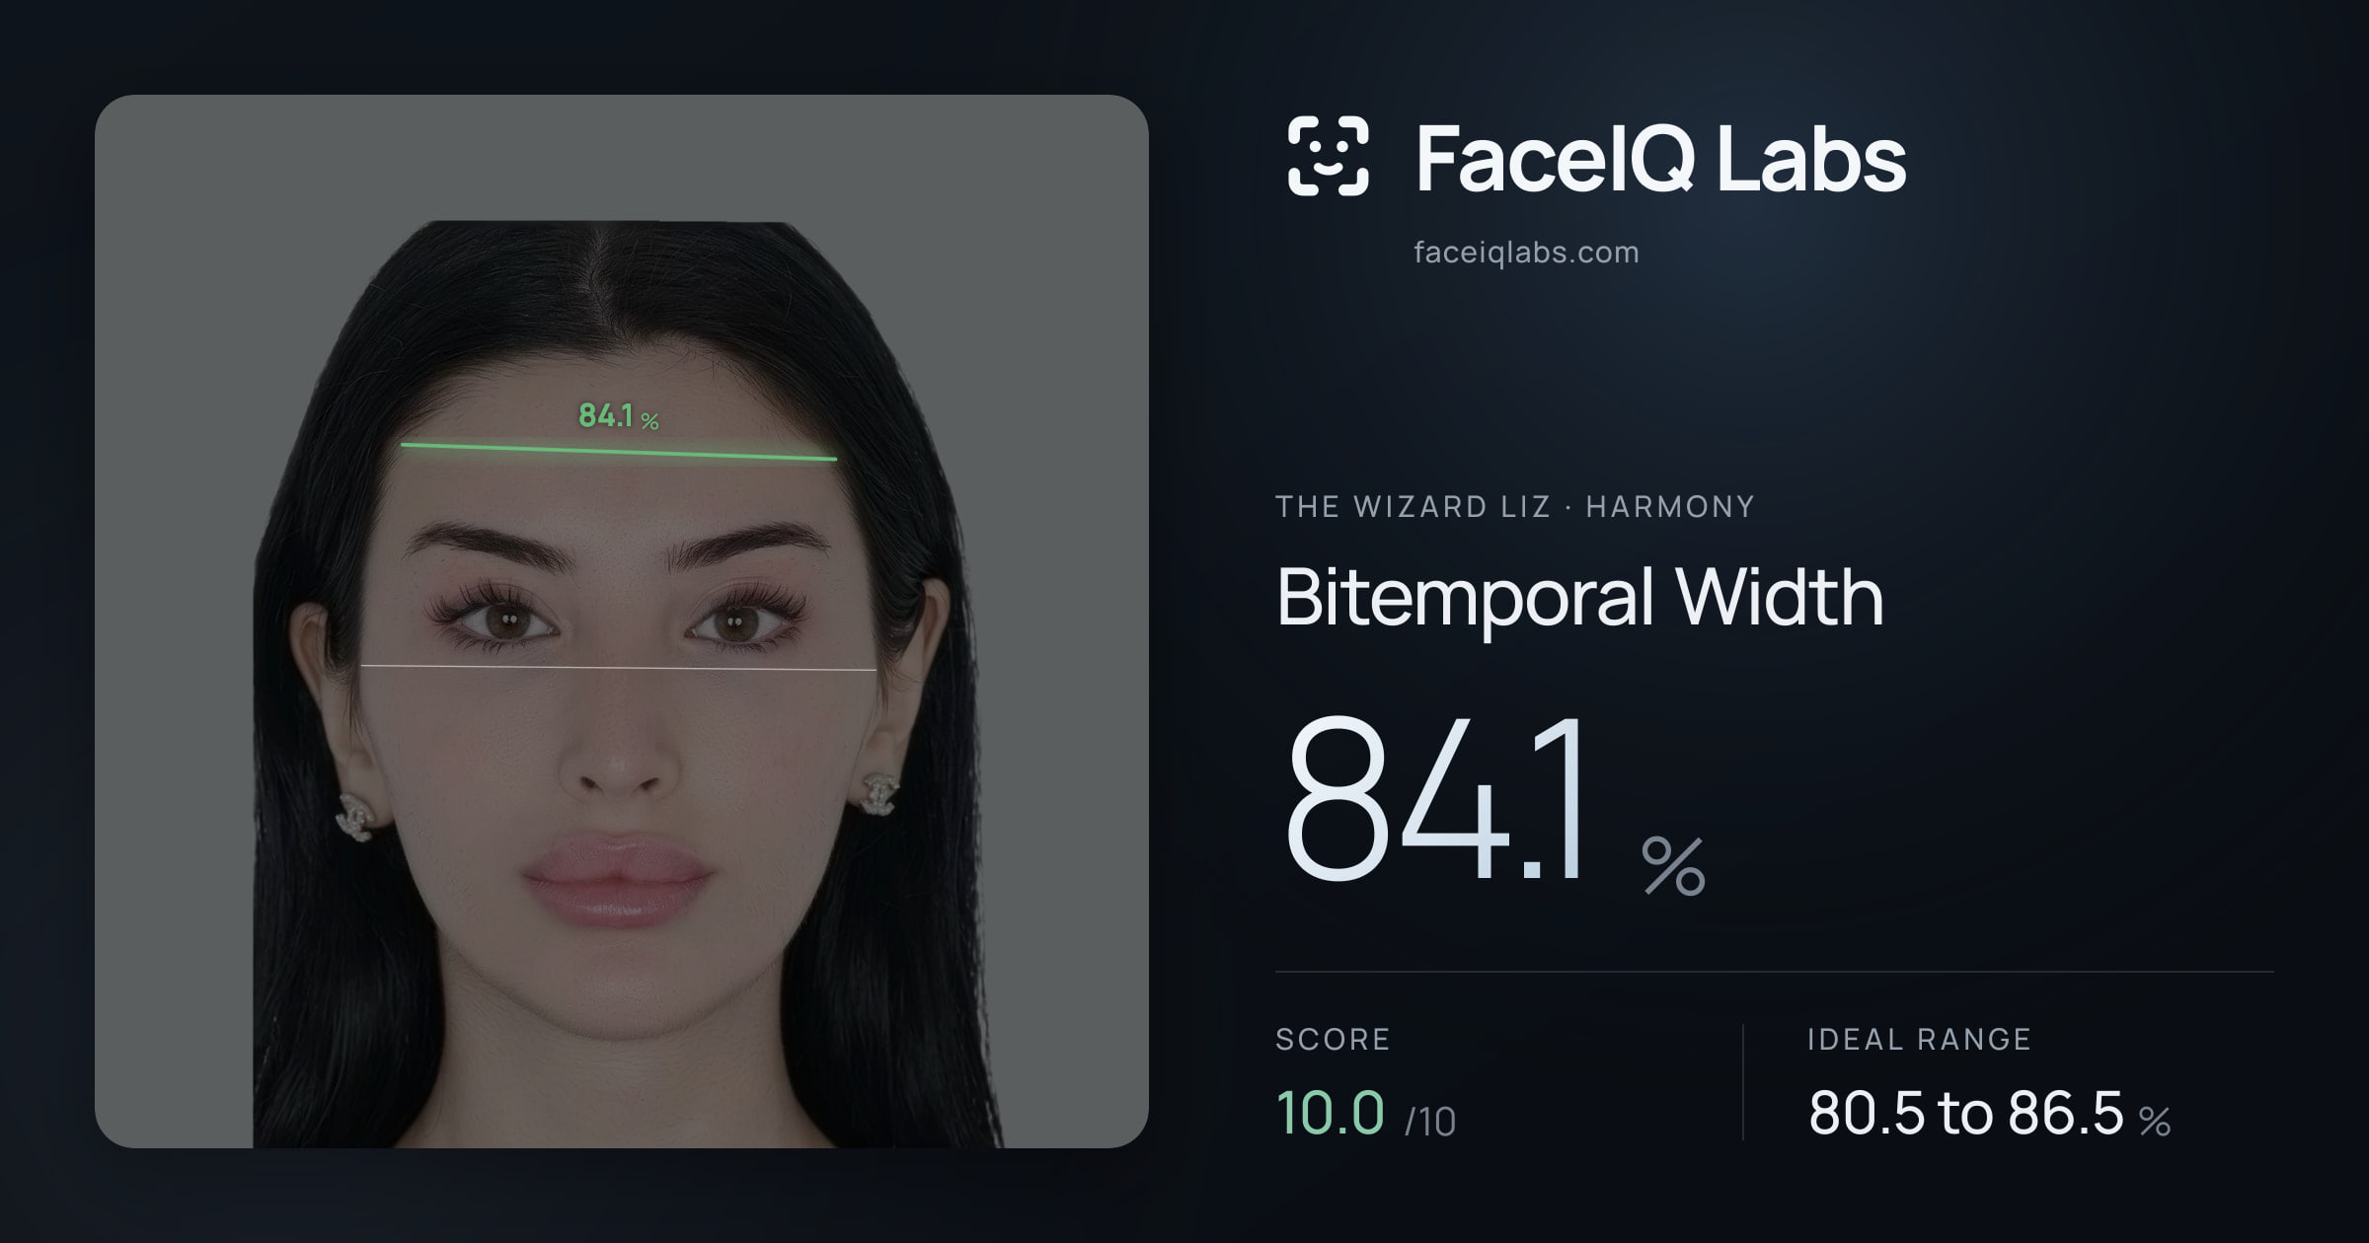Click the green 84.1 % label on the forehead

(x=618, y=416)
